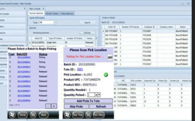This screenshot has height=121, width=195.
Task: Go to next page of picking batch list
Action: click(x=54, y=106)
